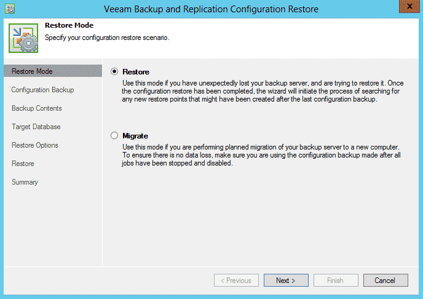
Task: Select the Migrate radio button
Action: click(x=114, y=135)
